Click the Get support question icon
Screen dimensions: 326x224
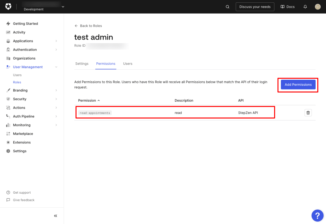[8, 193]
